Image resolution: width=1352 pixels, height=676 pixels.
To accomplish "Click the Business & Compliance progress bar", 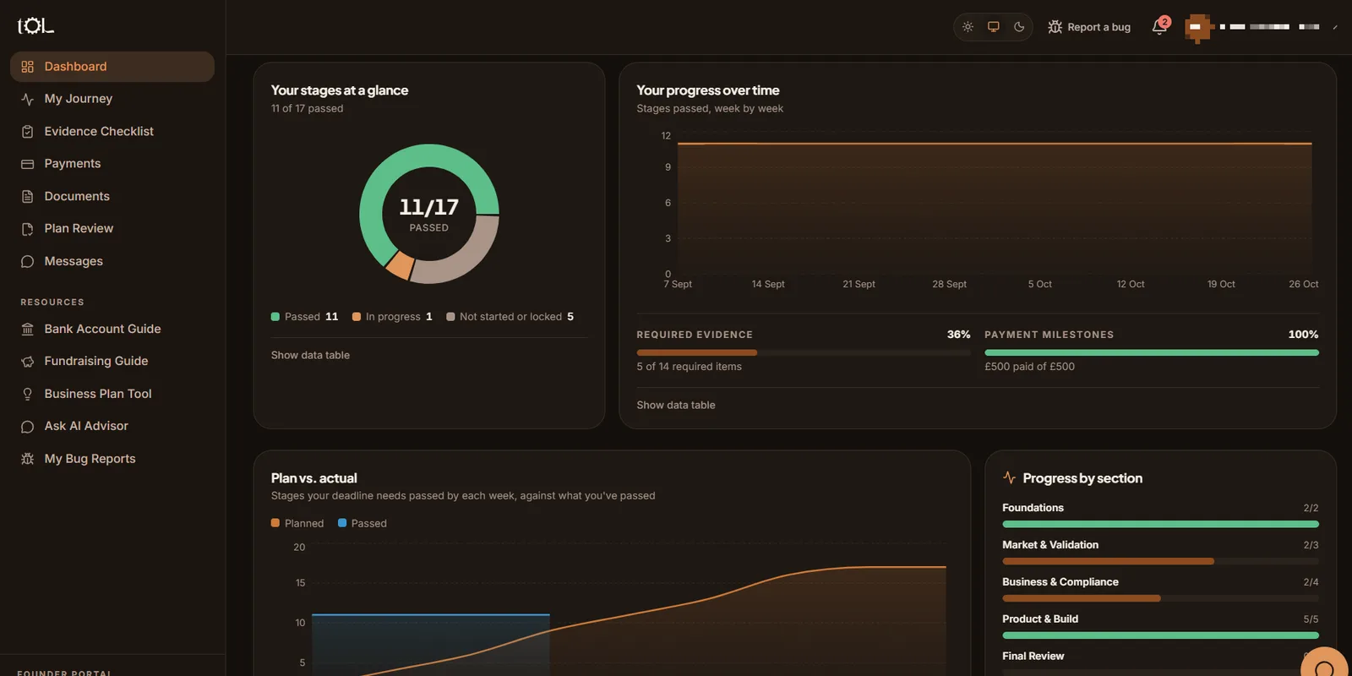I will [1160, 598].
